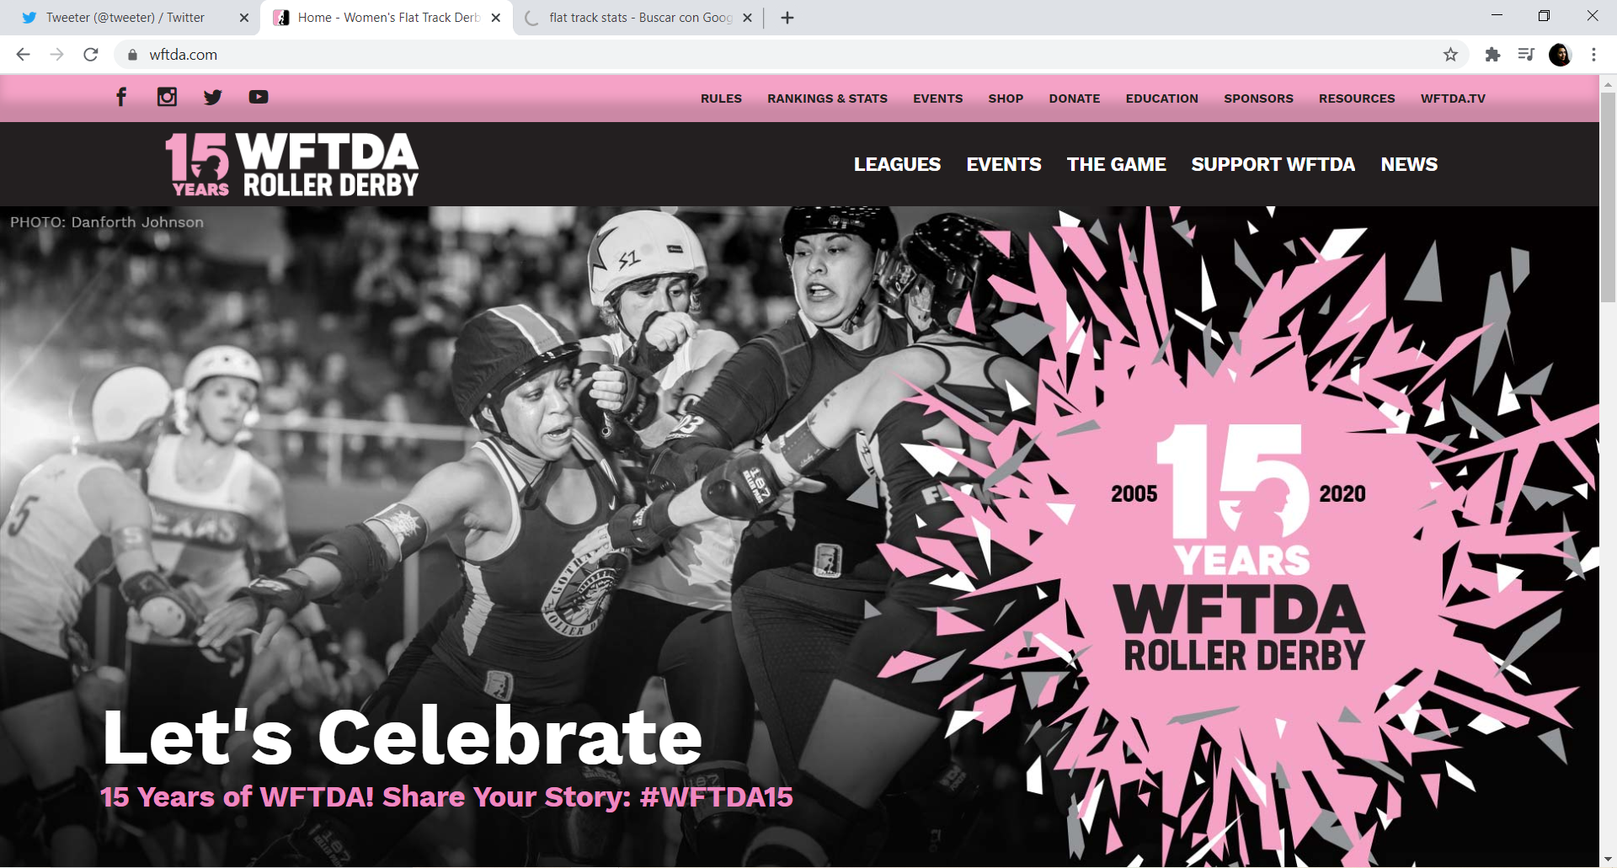
Task: Bookmark this page with star icon
Action: 1450,55
